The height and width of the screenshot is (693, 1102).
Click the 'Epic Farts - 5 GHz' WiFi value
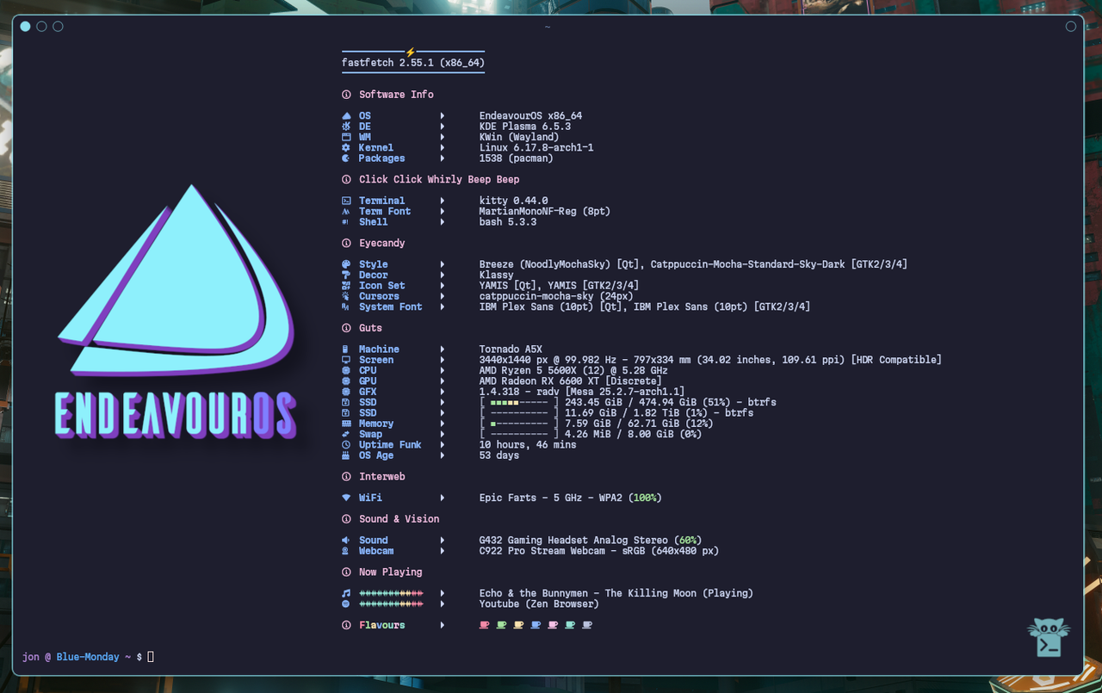530,498
